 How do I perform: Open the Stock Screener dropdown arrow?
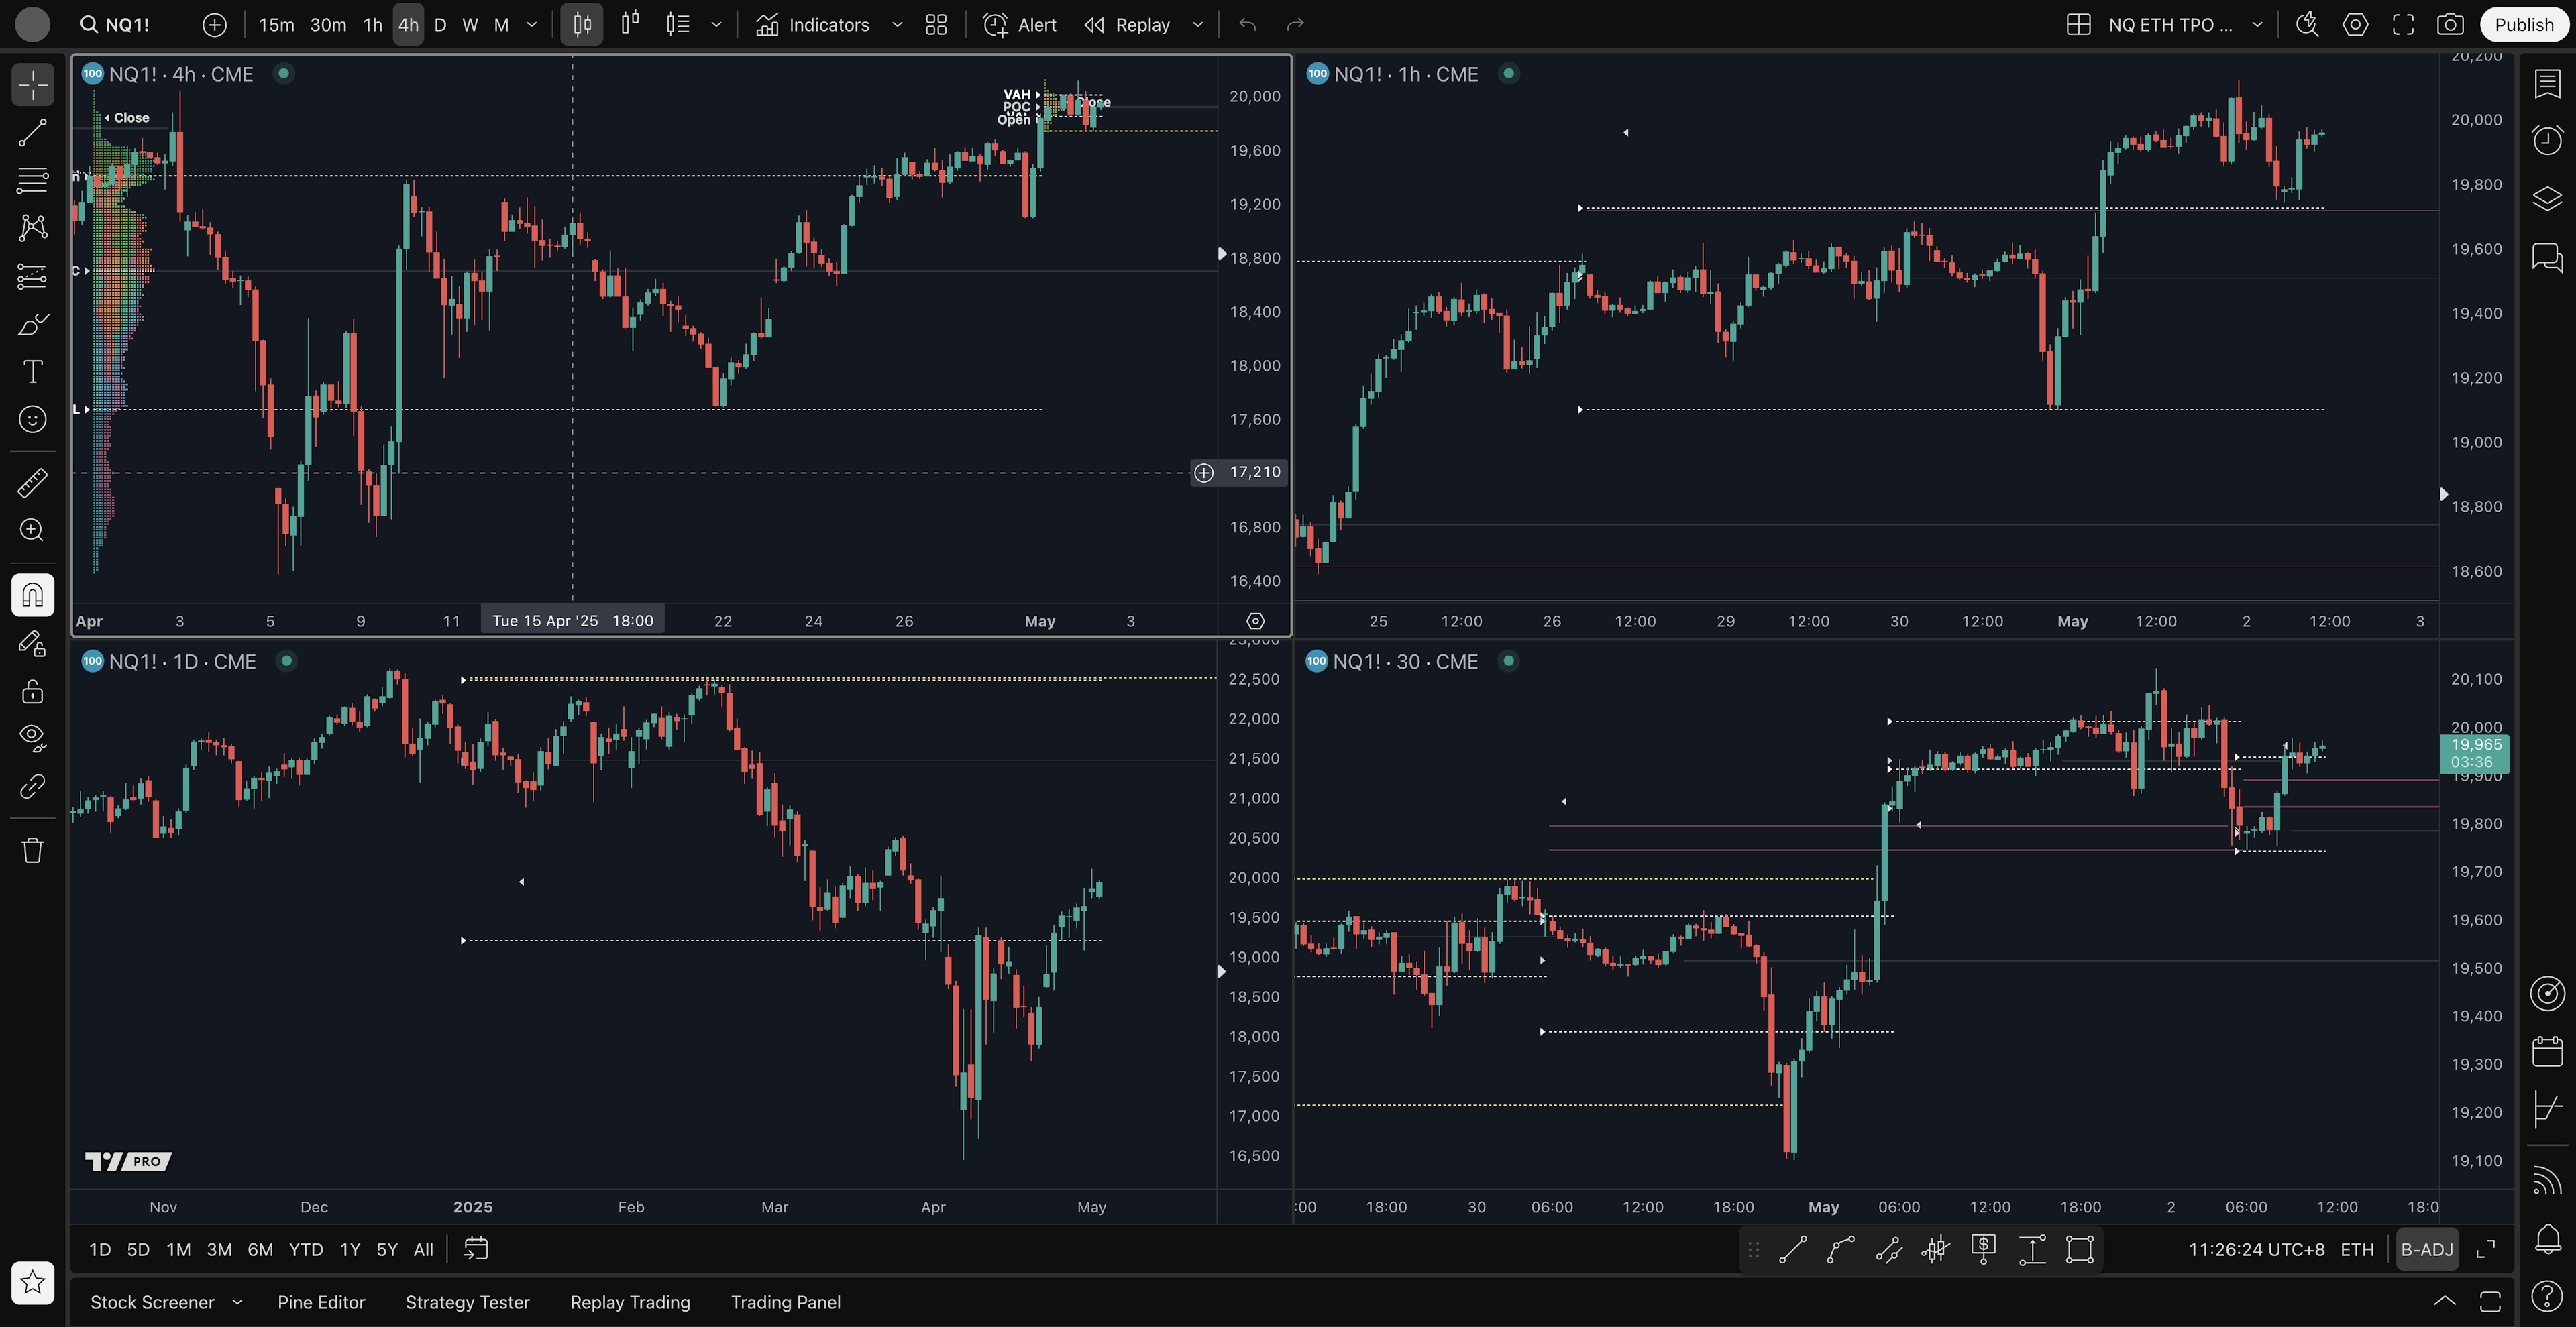point(237,1302)
